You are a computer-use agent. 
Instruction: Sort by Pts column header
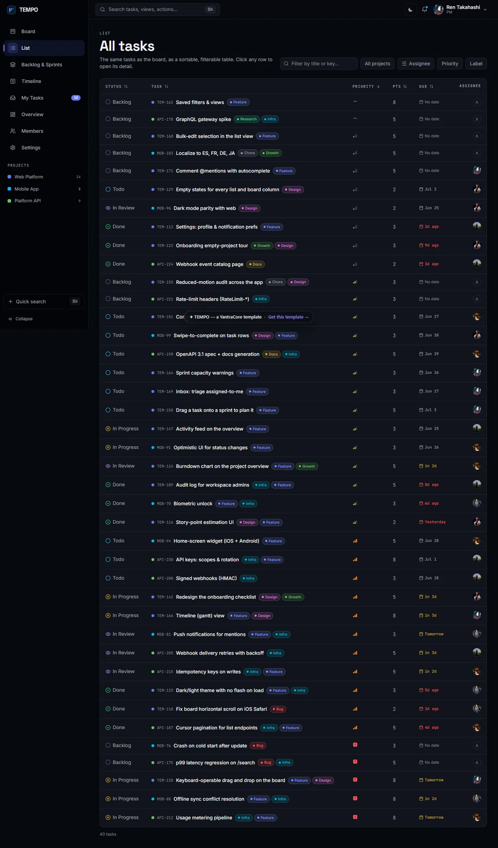(x=400, y=87)
